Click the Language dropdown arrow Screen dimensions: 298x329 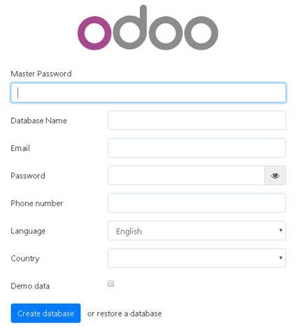(x=281, y=230)
